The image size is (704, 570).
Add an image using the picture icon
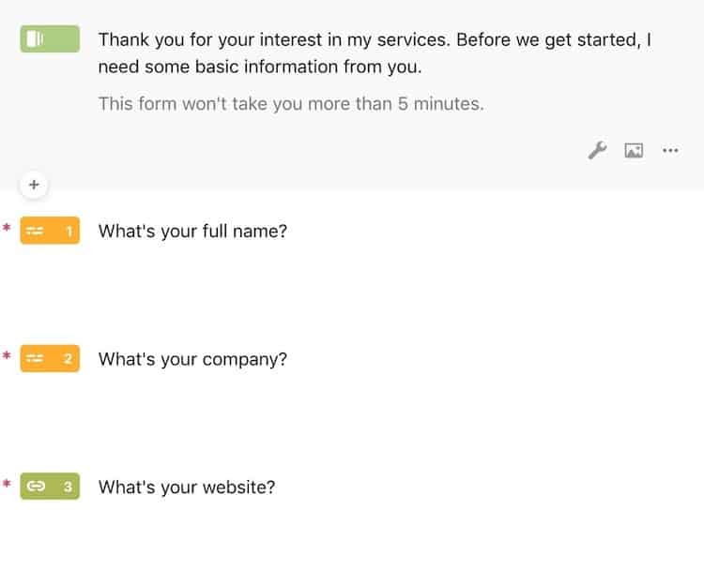(x=634, y=150)
